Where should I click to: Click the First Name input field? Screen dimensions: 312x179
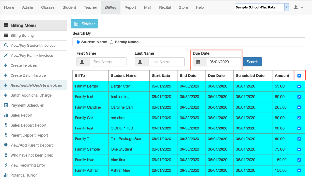click(x=108, y=62)
